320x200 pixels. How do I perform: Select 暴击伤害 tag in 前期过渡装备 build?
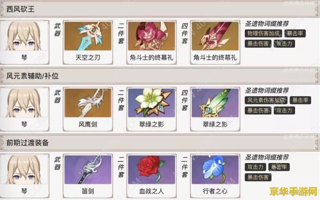pyautogui.click(x=258, y=177)
